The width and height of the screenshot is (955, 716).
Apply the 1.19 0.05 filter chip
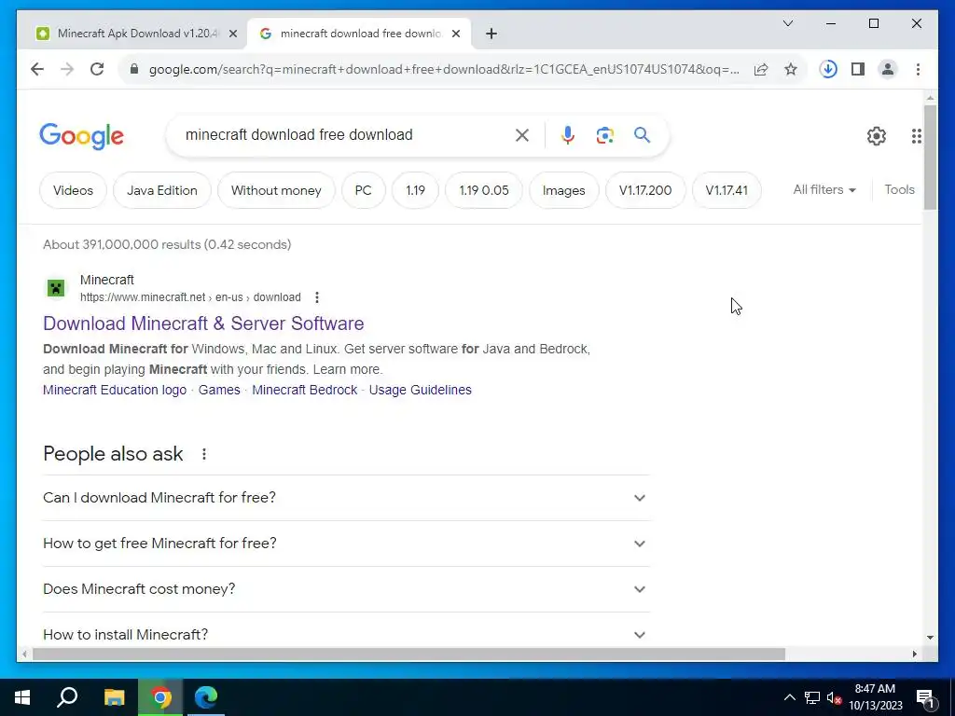pos(484,190)
